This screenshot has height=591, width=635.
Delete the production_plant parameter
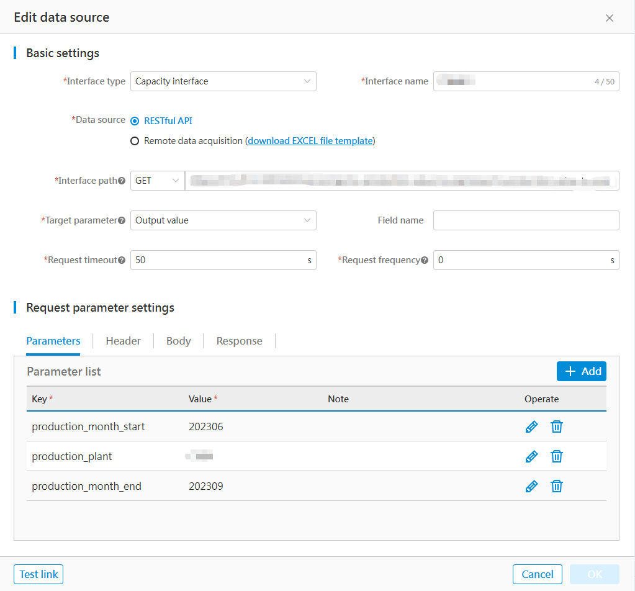[557, 456]
